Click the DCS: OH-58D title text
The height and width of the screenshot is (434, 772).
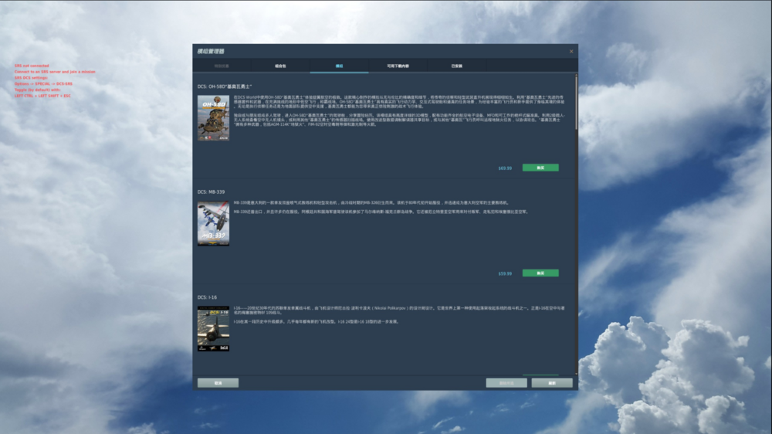click(x=225, y=86)
